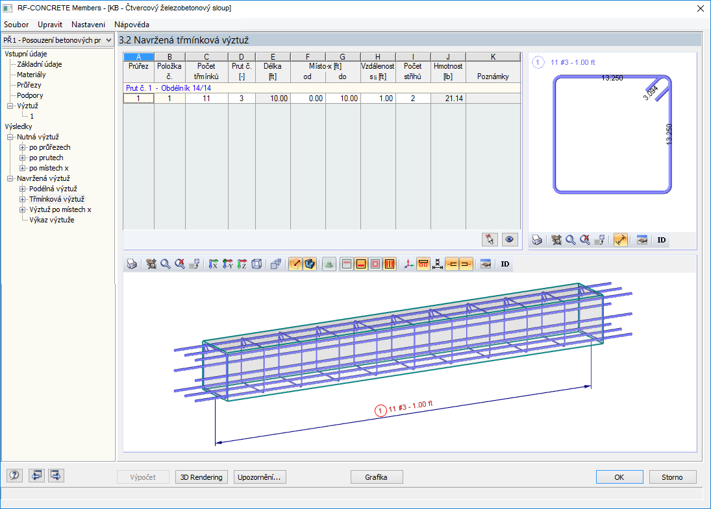Expand the po prutech tree node
The image size is (711, 509).
click(x=22, y=158)
